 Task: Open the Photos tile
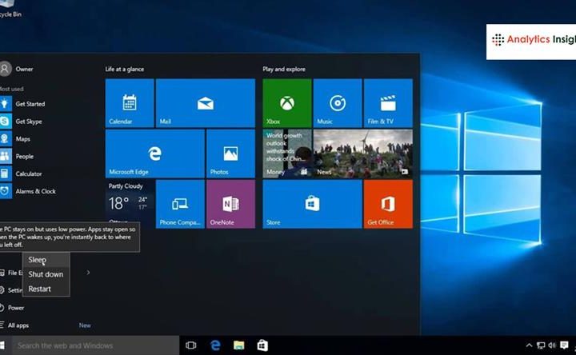click(230, 154)
